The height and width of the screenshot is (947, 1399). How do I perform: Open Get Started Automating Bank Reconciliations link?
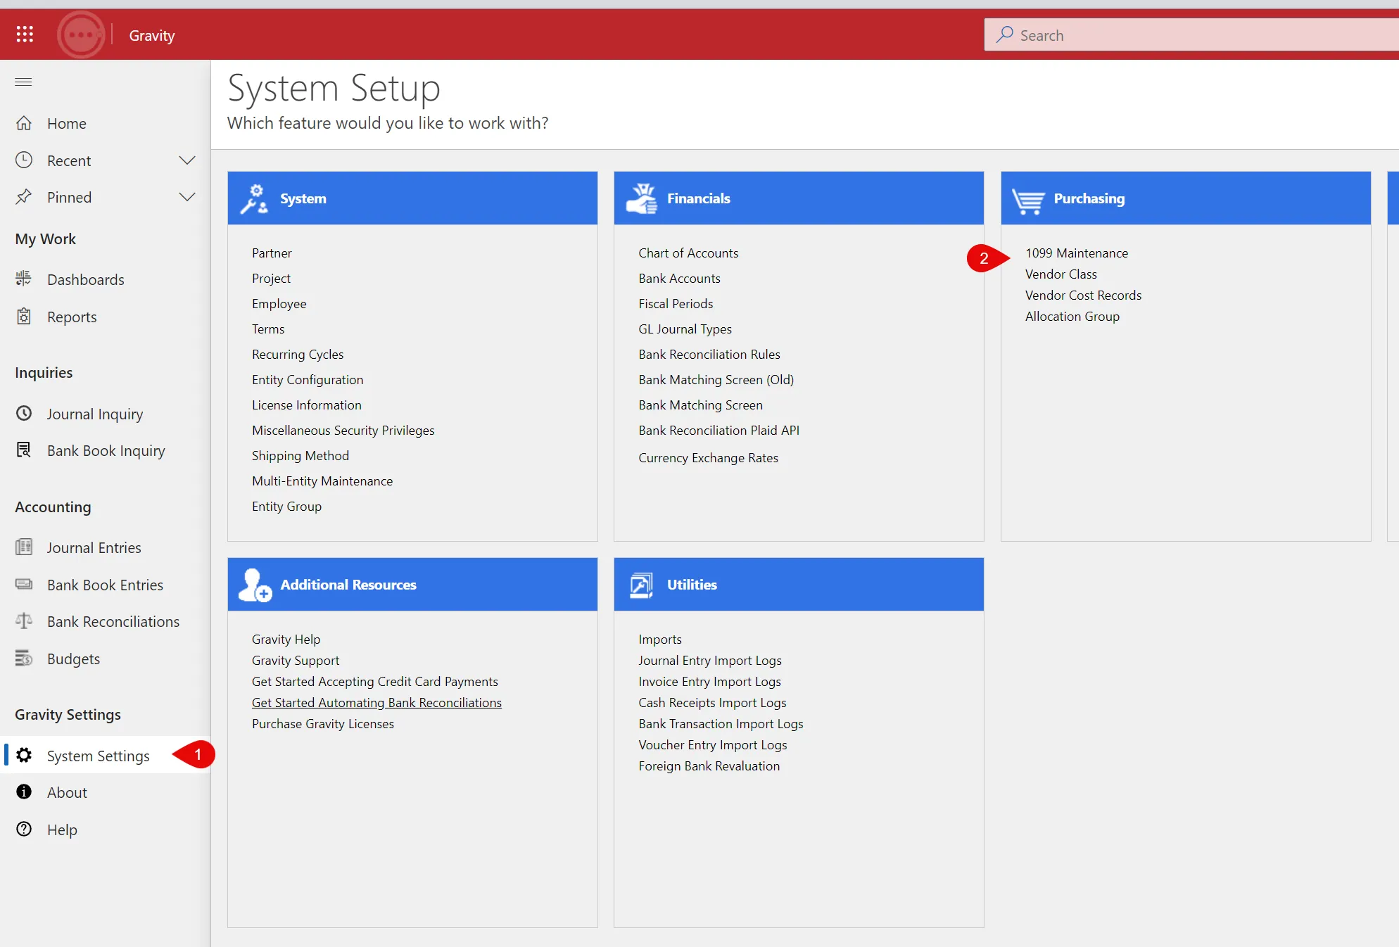click(x=376, y=702)
